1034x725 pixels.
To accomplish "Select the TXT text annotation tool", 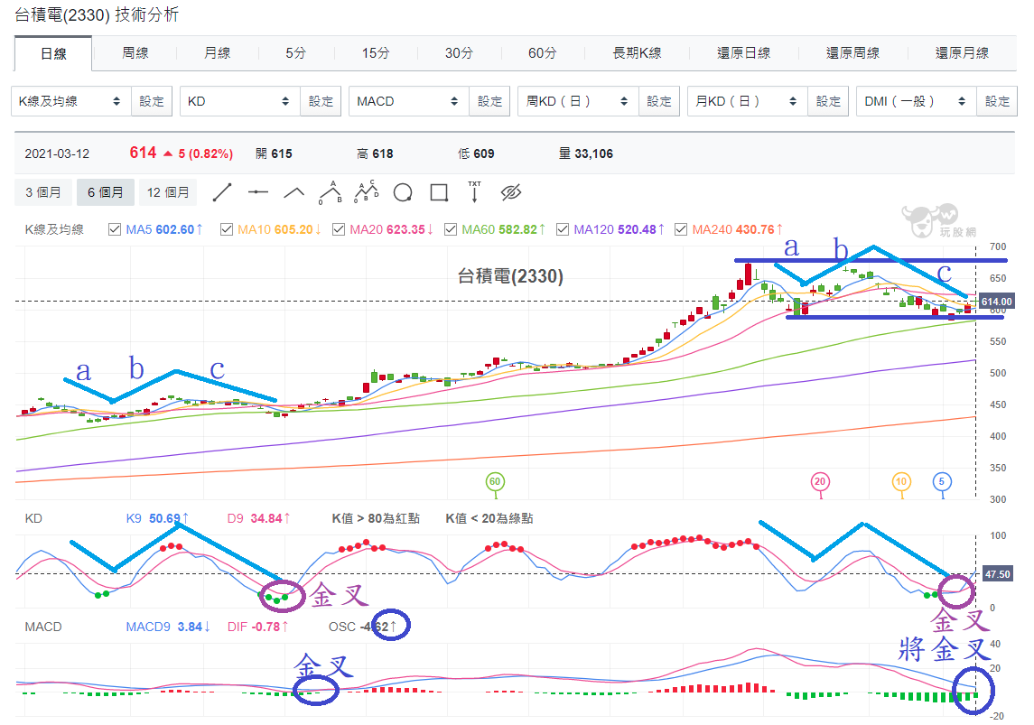I will (475, 191).
